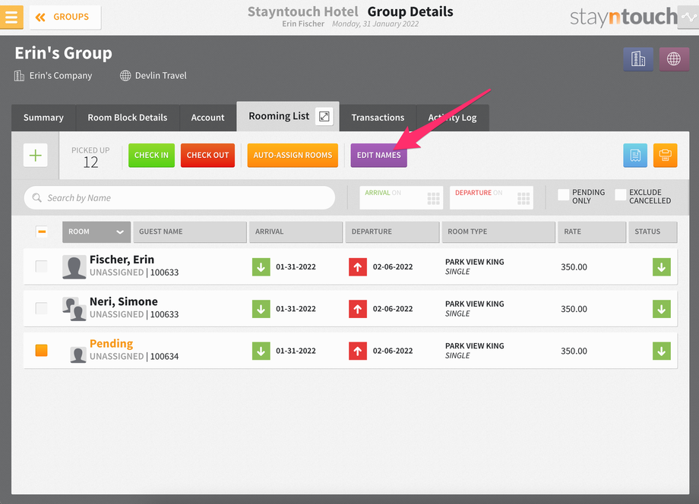This screenshot has height=504, width=699.
Task: Click the red Check Out button
Action: coord(207,156)
